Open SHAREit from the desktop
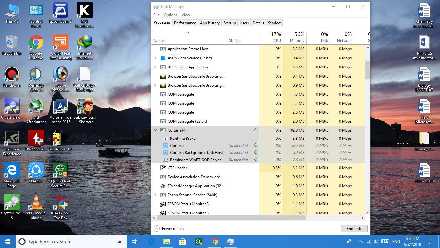The height and width of the screenshot is (248, 440). pos(36,170)
